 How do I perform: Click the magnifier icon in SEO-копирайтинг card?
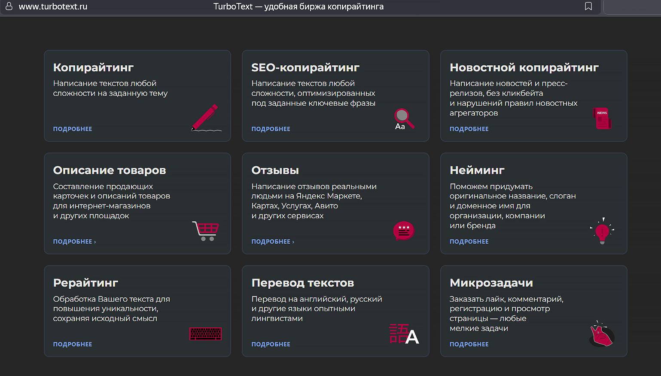[x=404, y=119]
